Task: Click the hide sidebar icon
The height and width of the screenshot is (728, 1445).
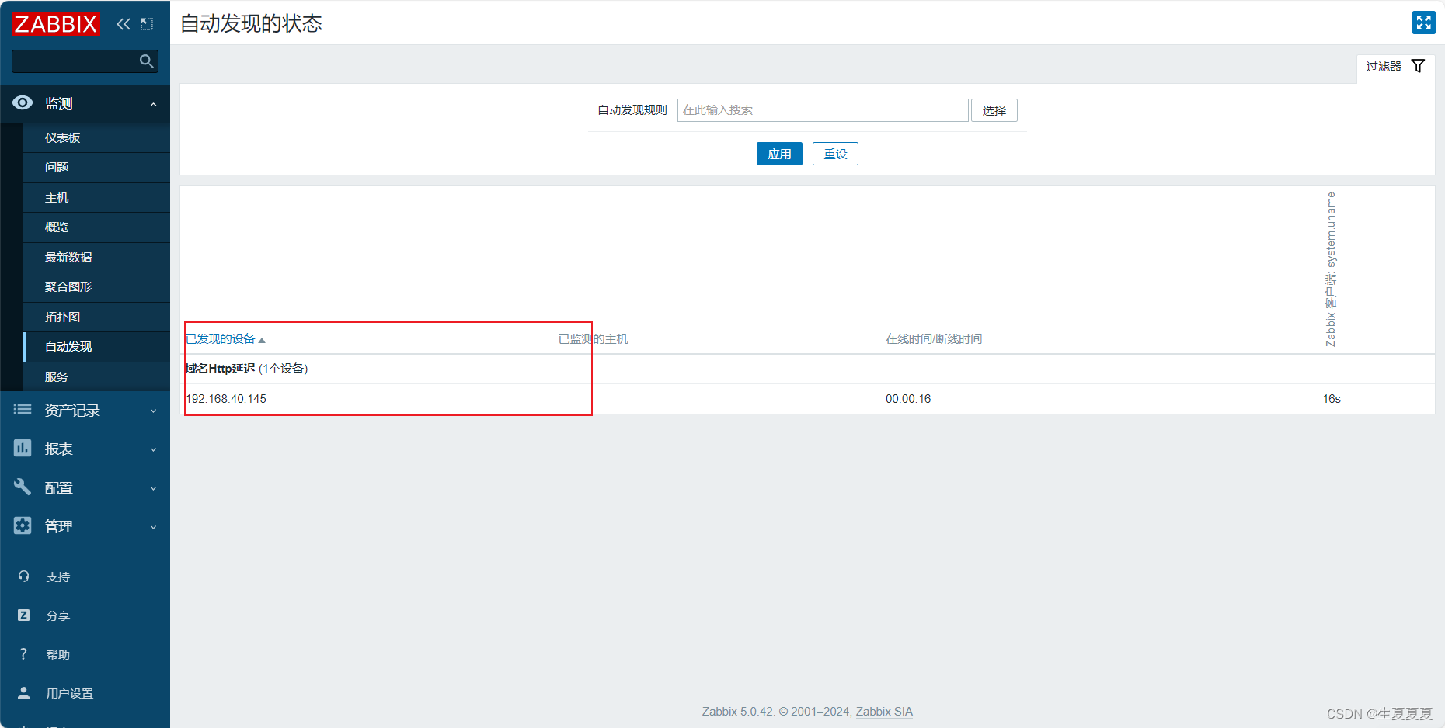Action: pos(147,24)
